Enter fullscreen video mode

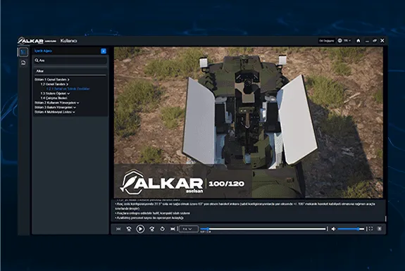(x=370, y=229)
